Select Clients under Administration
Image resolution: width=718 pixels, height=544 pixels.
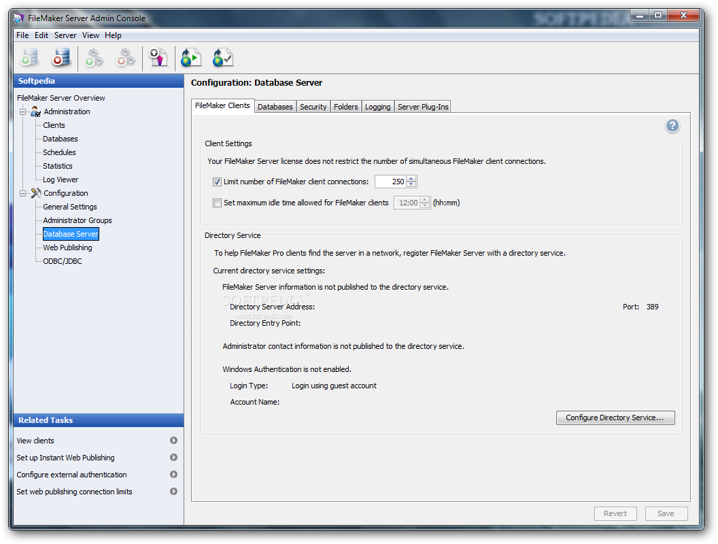tap(54, 125)
